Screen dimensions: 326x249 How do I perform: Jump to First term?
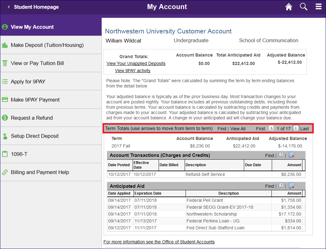(260, 129)
